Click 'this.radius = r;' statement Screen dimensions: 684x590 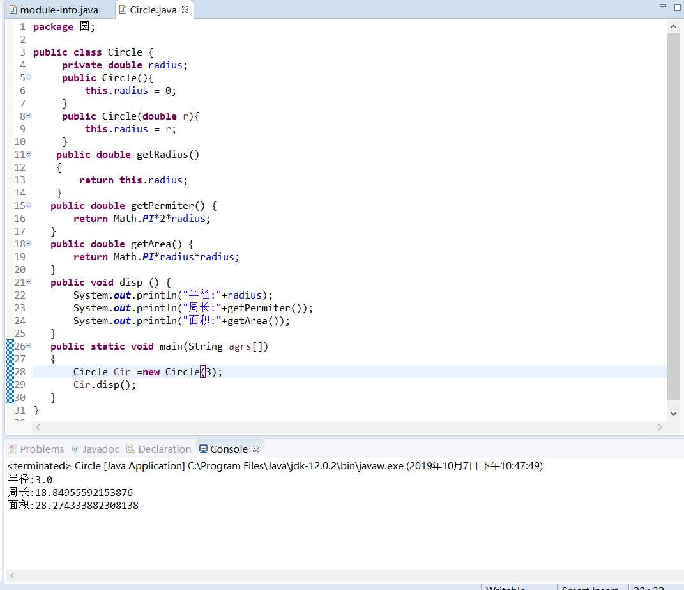pyautogui.click(x=130, y=129)
